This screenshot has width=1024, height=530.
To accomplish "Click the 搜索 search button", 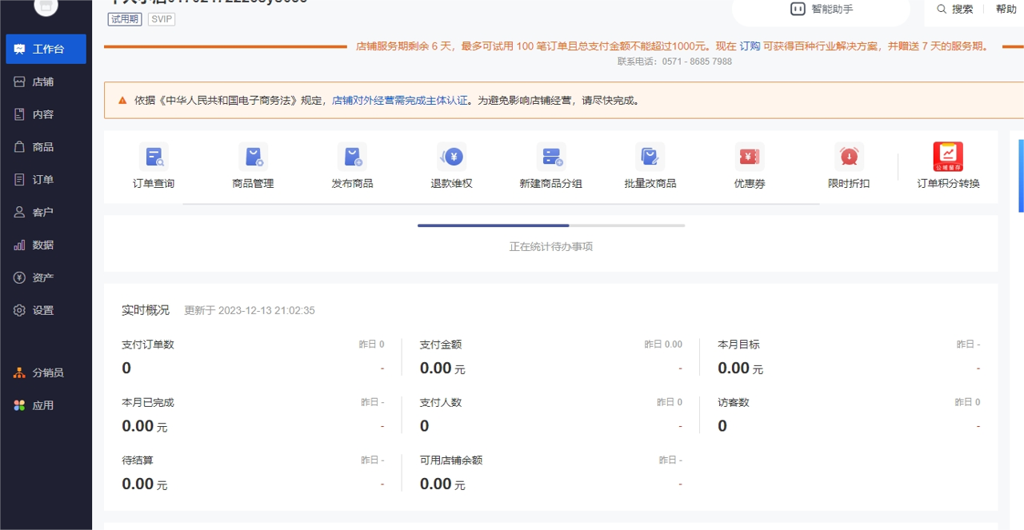I will click(x=955, y=10).
